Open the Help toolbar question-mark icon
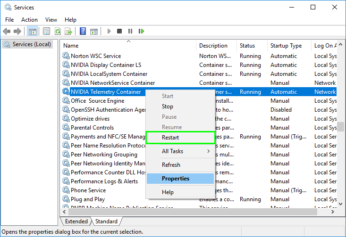Screen dimensions: 346x237 (83, 31)
